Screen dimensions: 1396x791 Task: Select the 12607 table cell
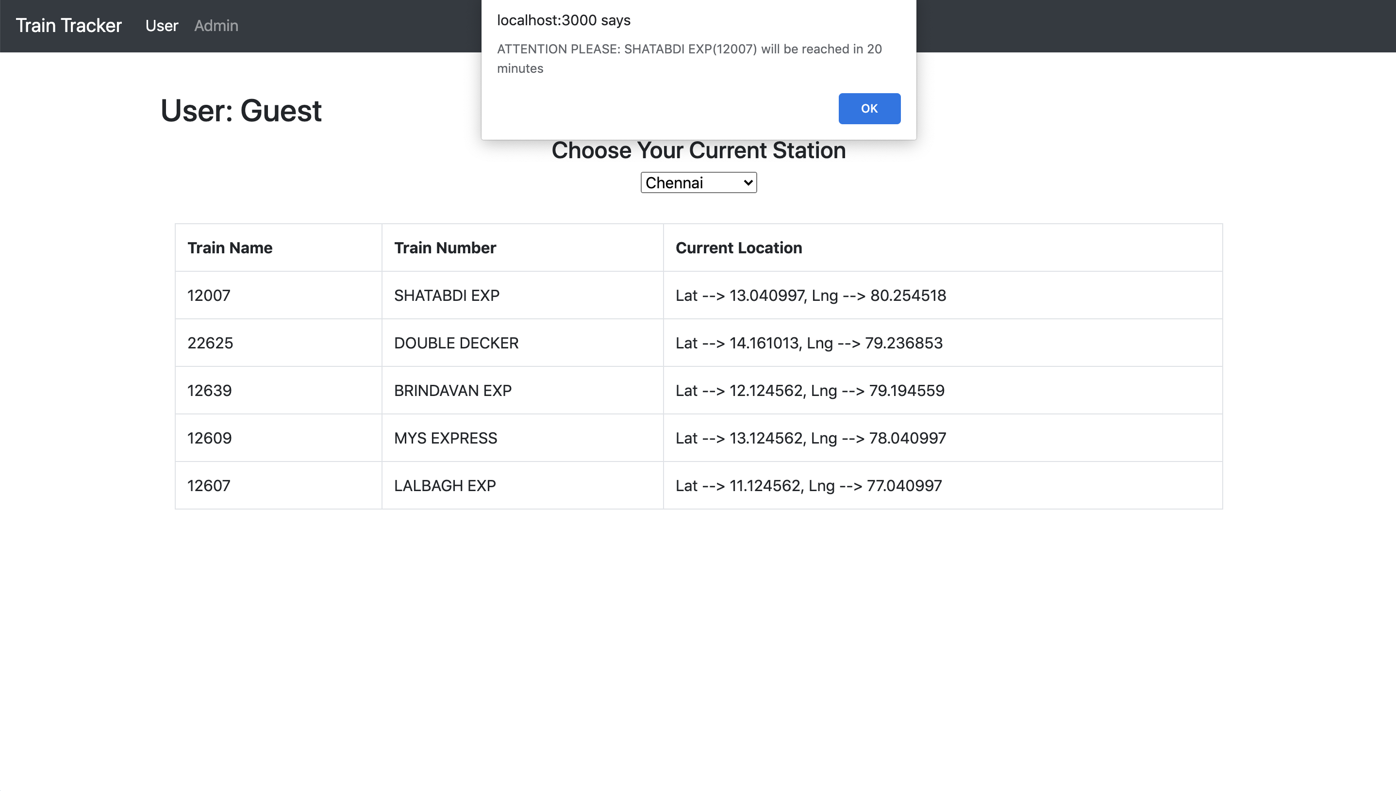pyautogui.click(x=209, y=486)
